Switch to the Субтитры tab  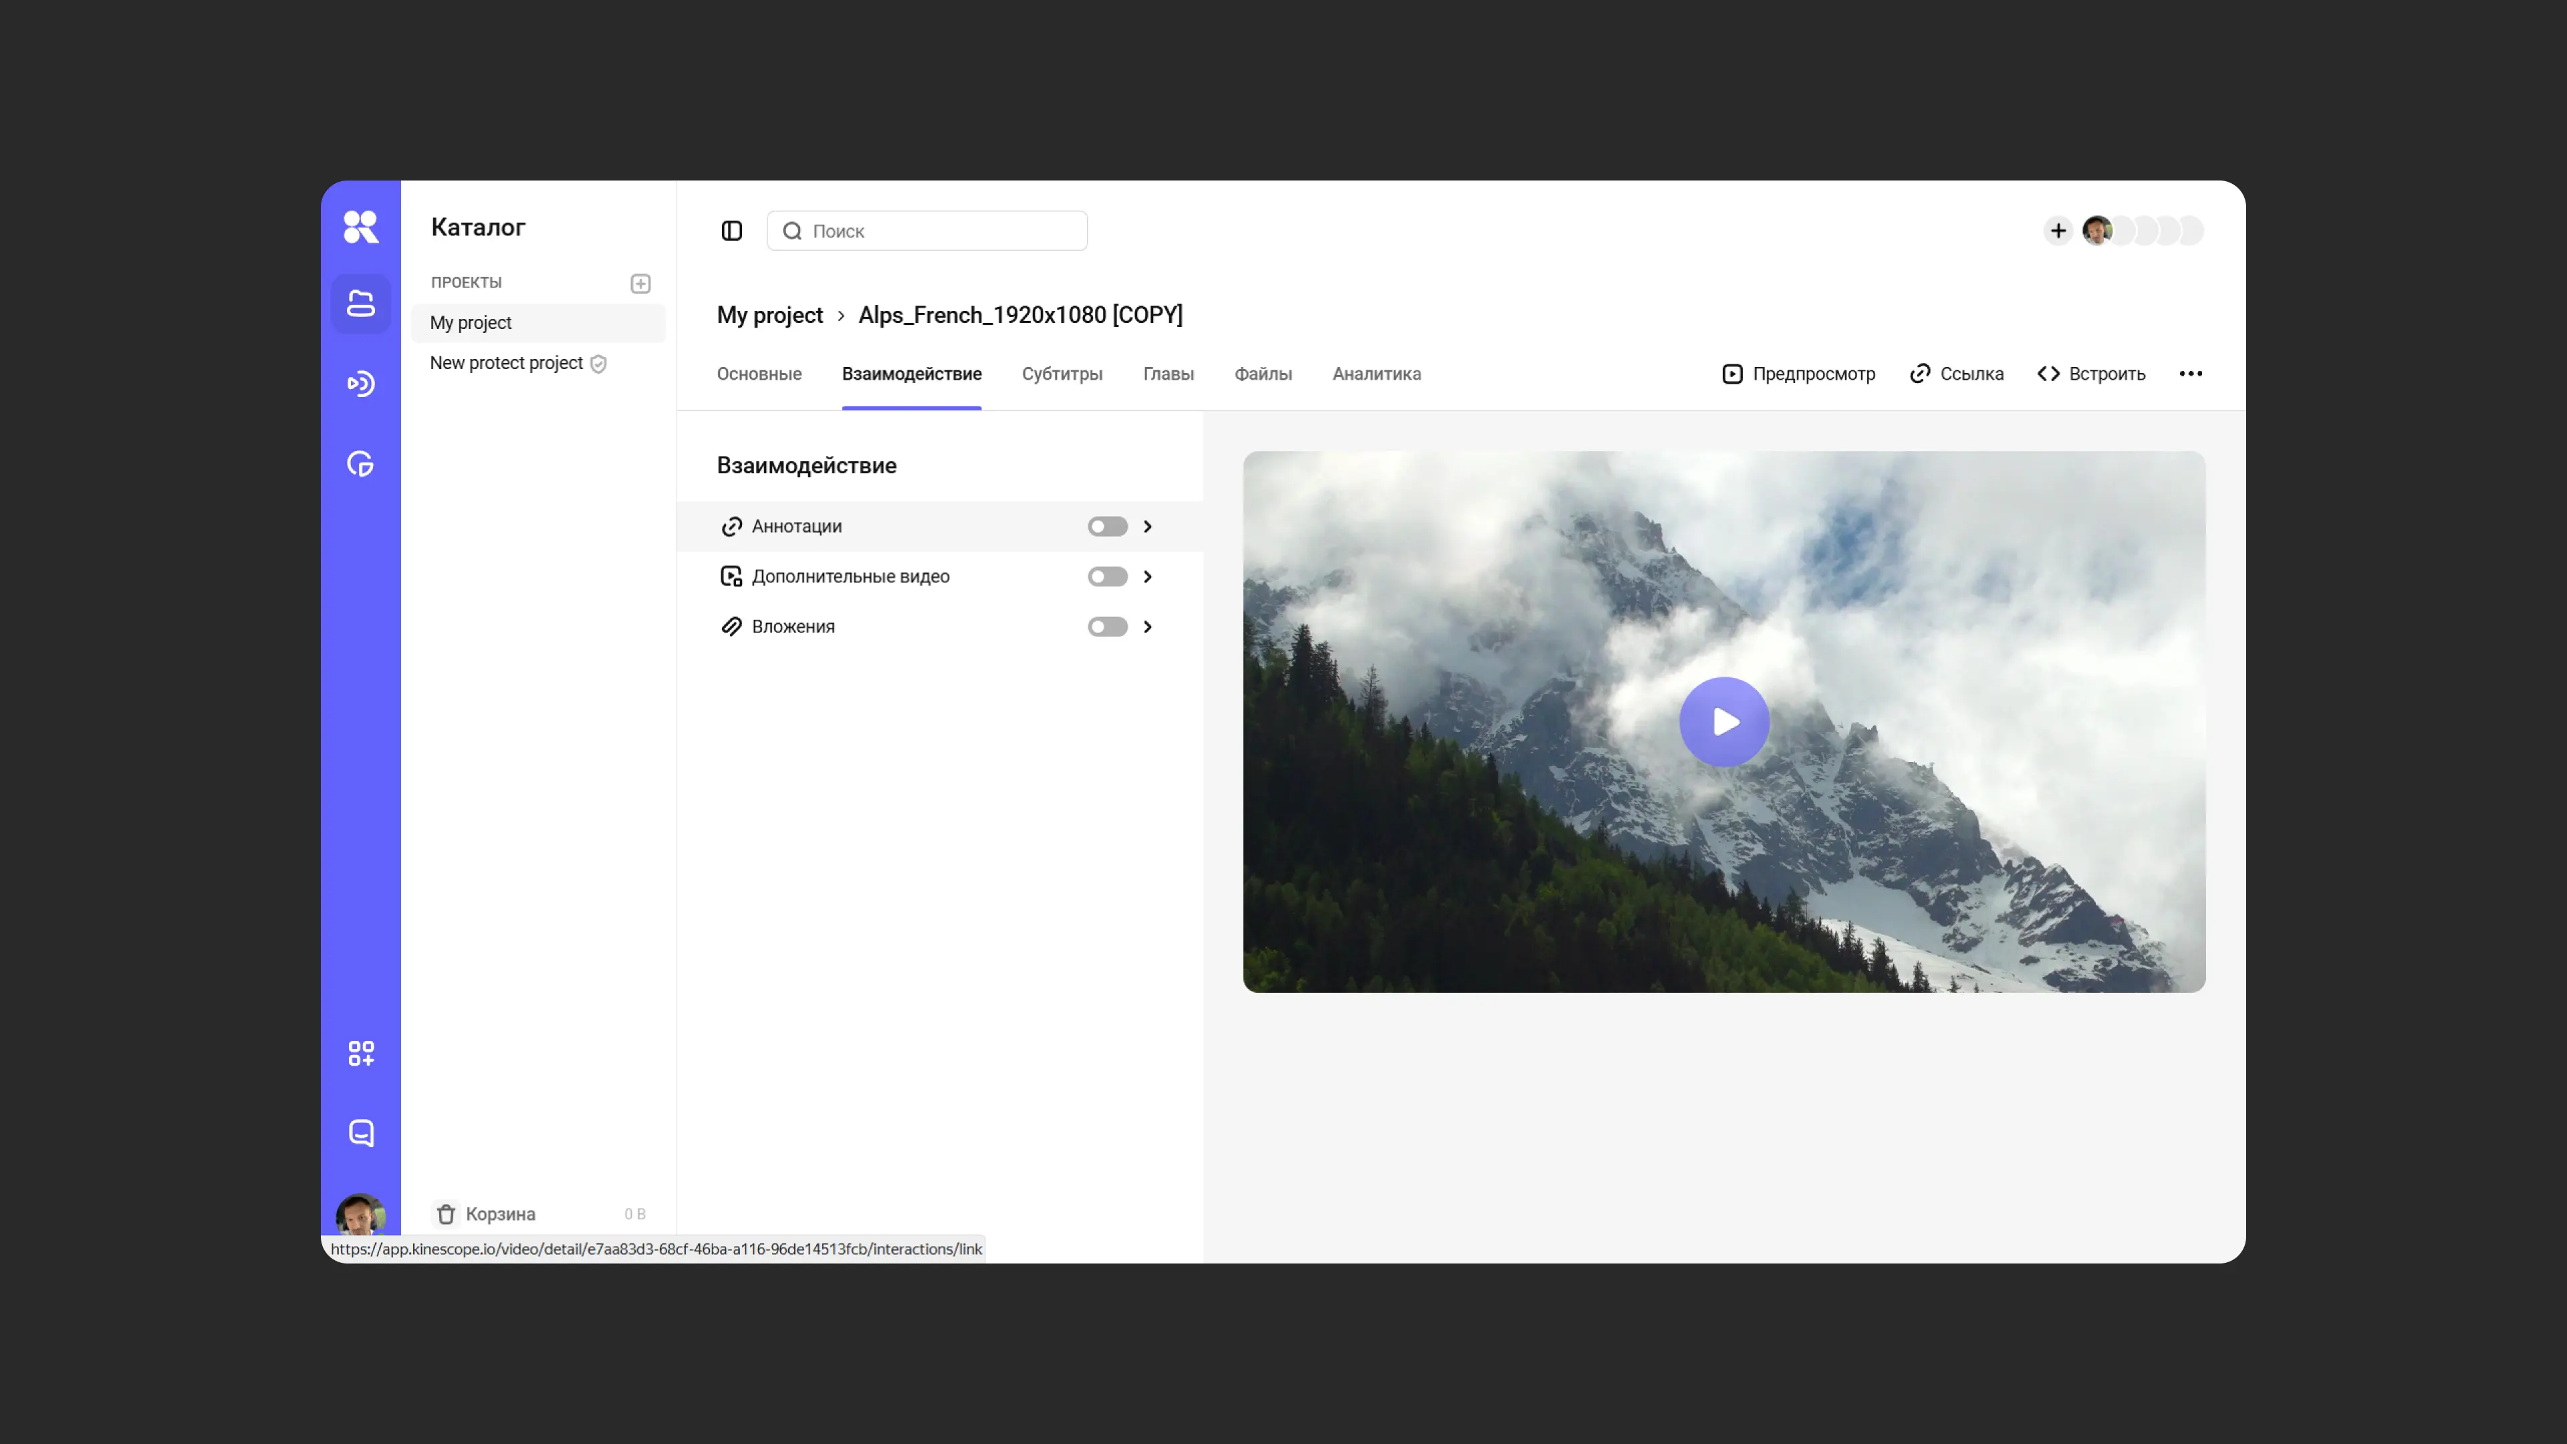(x=1062, y=374)
